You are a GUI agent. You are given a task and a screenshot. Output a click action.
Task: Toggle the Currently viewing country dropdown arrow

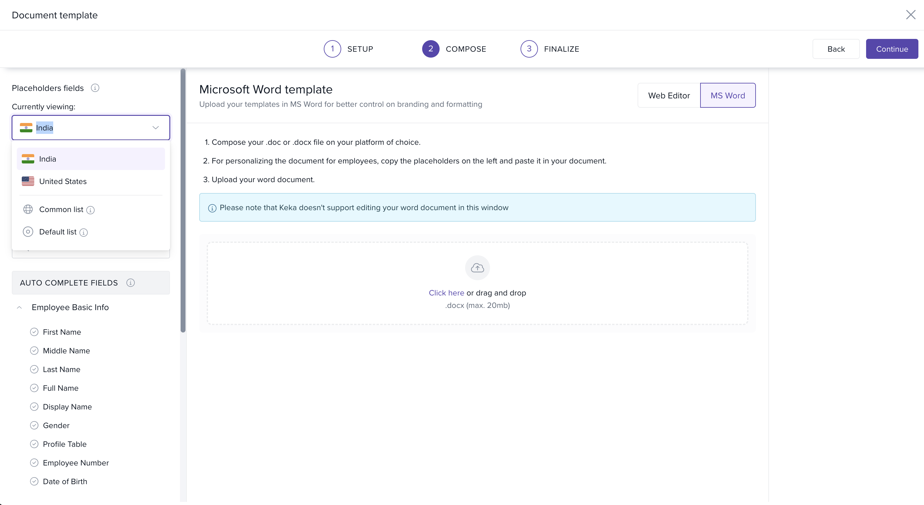click(155, 128)
